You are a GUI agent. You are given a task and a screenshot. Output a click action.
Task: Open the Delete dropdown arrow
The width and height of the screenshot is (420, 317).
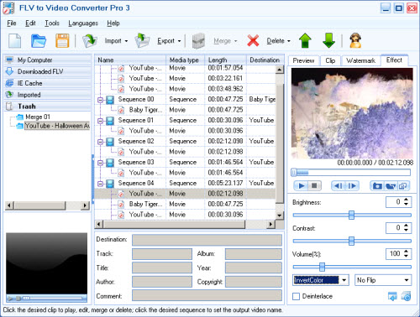289,41
